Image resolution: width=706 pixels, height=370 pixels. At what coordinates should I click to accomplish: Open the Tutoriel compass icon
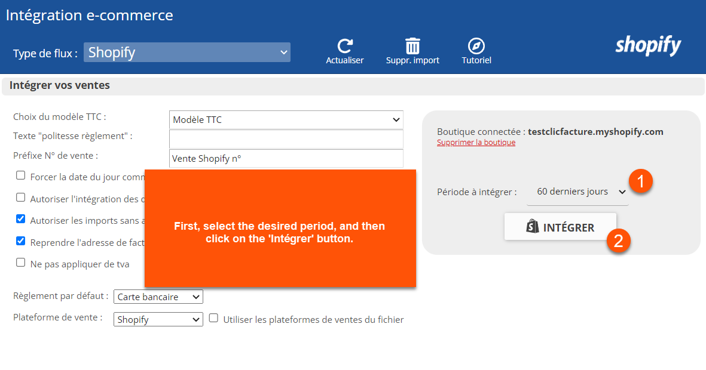(476, 46)
